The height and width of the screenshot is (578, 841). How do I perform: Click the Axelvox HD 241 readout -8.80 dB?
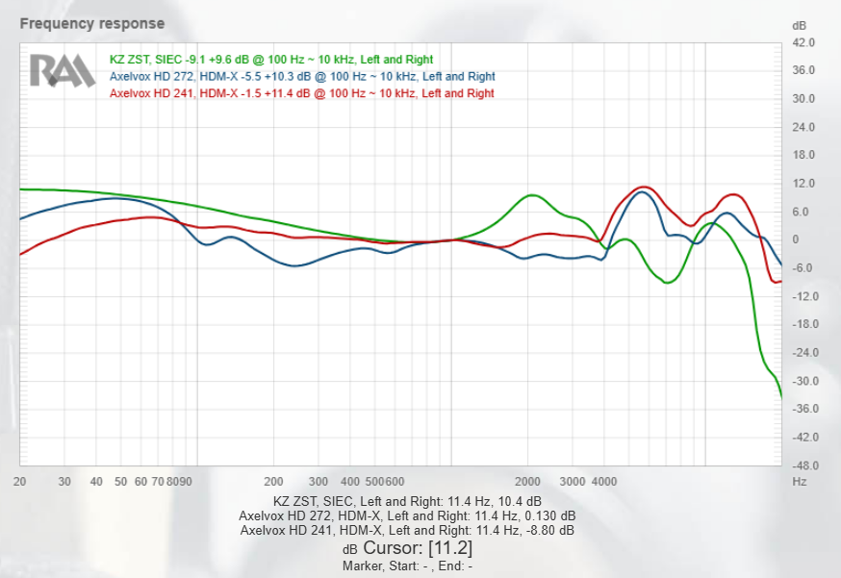407,530
